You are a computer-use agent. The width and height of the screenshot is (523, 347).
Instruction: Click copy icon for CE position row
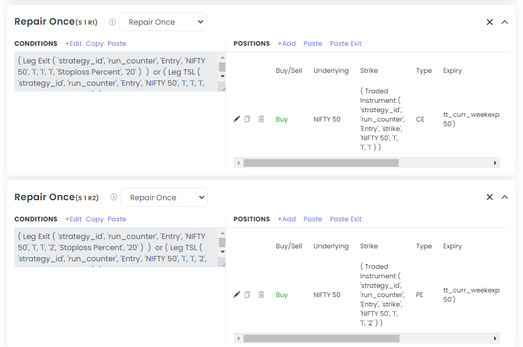pos(248,119)
